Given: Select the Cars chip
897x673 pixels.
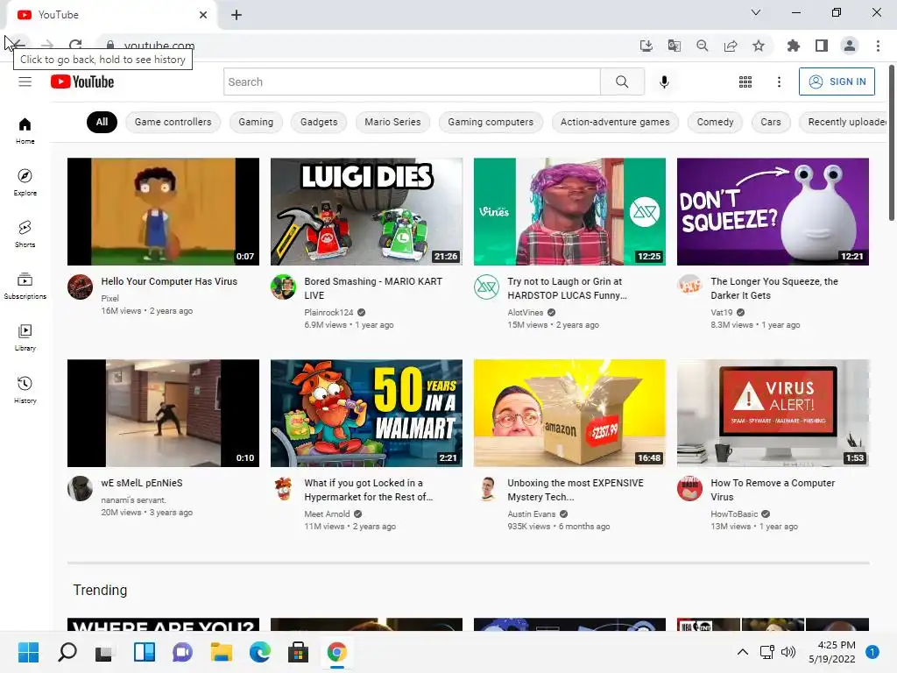Looking at the screenshot, I should coord(771,122).
